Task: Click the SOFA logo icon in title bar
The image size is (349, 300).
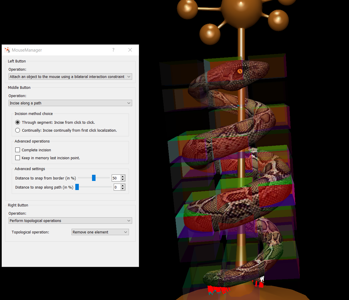Action: pos(7,50)
